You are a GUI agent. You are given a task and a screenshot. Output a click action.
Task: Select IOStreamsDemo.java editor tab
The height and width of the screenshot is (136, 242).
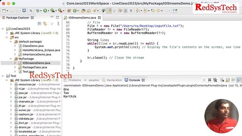pos(82,18)
